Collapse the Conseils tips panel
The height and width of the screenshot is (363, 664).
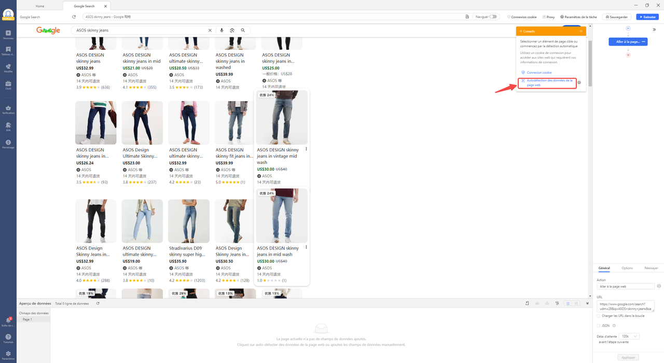point(581,31)
